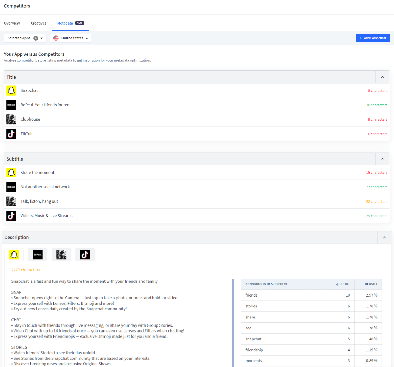The width and height of the screenshot is (394, 367).
Task: Click the Add Competitor button
Action: pyautogui.click(x=373, y=38)
